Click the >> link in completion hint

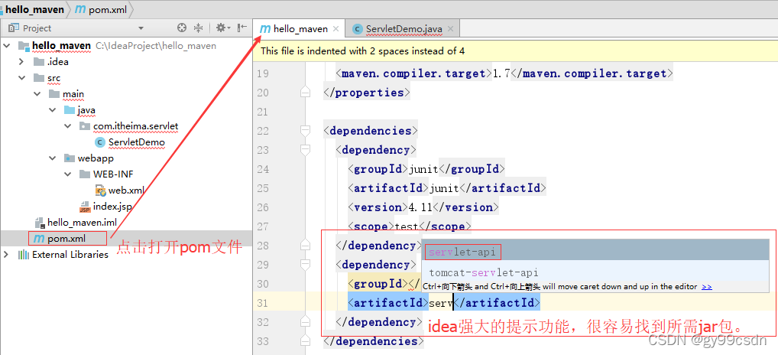(707, 286)
